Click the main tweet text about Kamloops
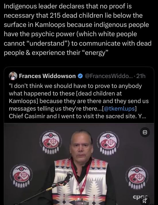Image resolution: width=158 pixels, height=205 pixels. click(x=78, y=29)
